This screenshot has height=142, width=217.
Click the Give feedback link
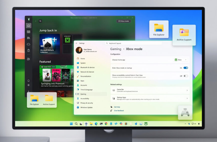(x=119, y=110)
